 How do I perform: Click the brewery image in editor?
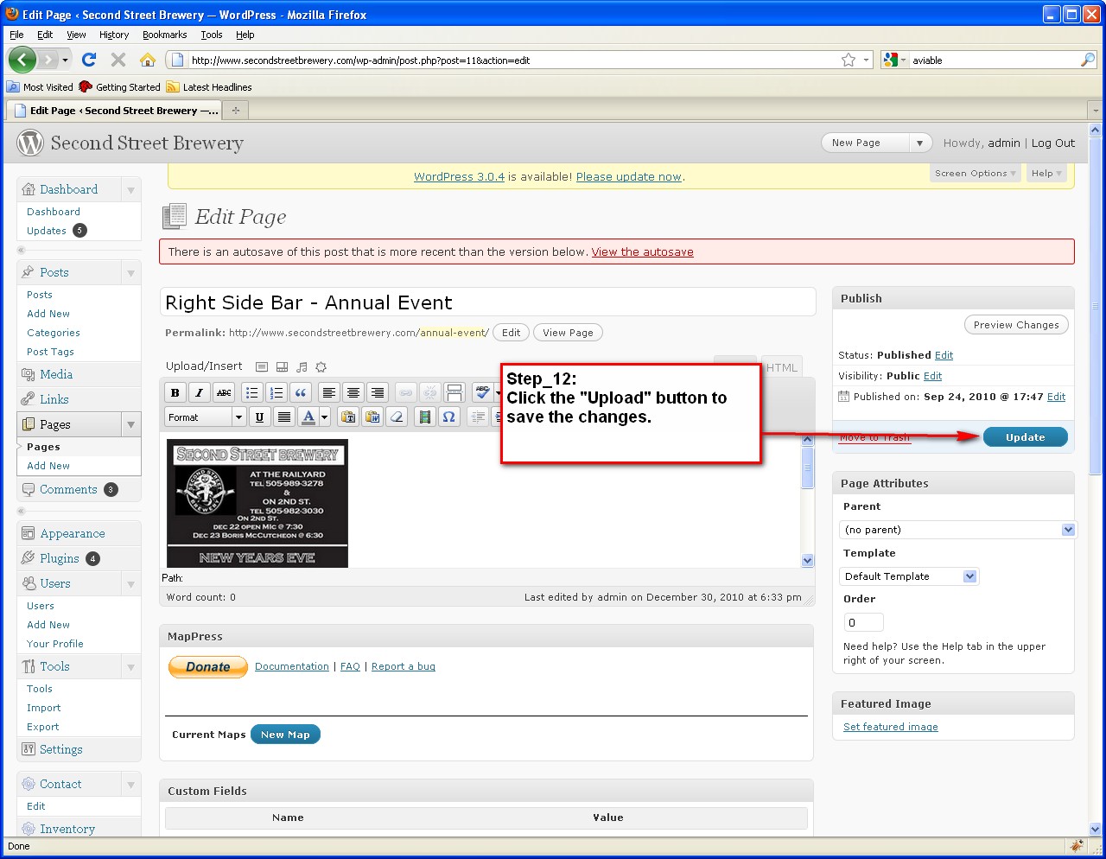tap(257, 504)
